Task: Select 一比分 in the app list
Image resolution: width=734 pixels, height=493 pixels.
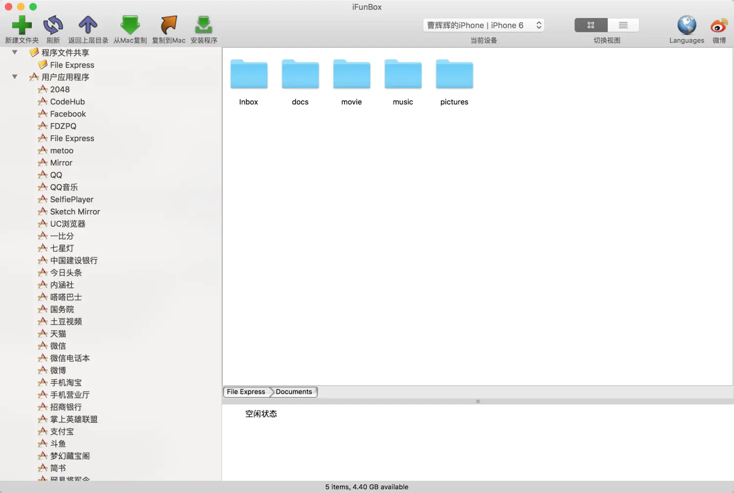Action: pyautogui.click(x=56, y=236)
